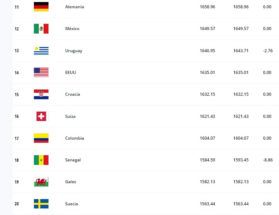Click the Germany flag icon

pos(41,7)
